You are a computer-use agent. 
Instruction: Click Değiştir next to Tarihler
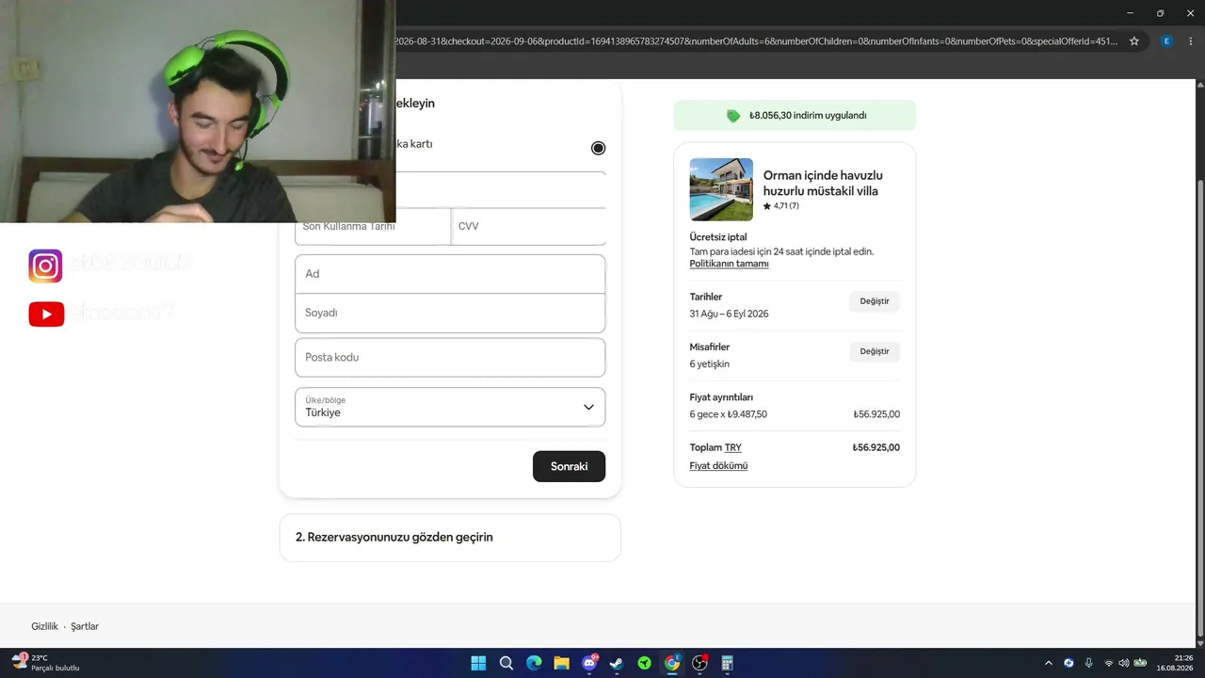[x=875, y=301]
